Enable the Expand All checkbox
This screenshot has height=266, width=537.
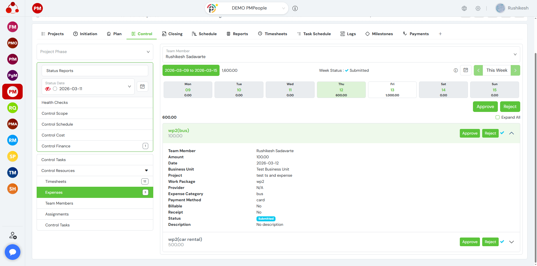click(x=498, y=117)
